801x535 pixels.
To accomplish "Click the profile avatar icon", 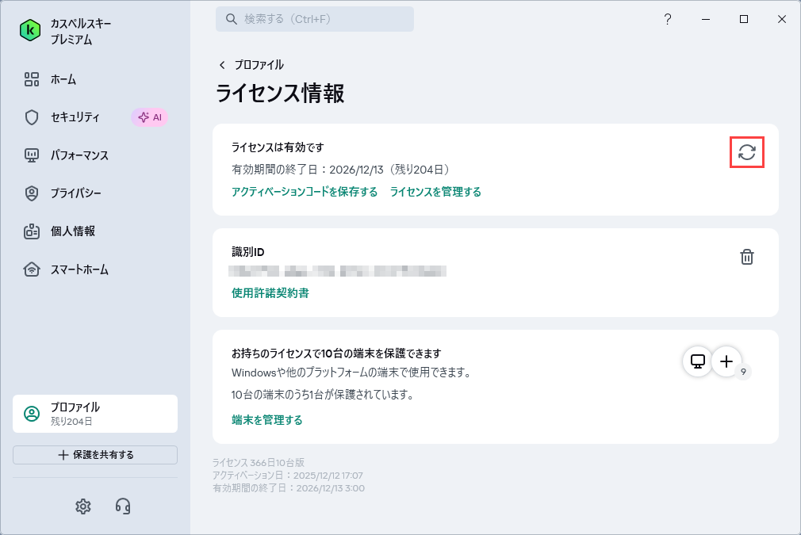I will coord(32,414).
